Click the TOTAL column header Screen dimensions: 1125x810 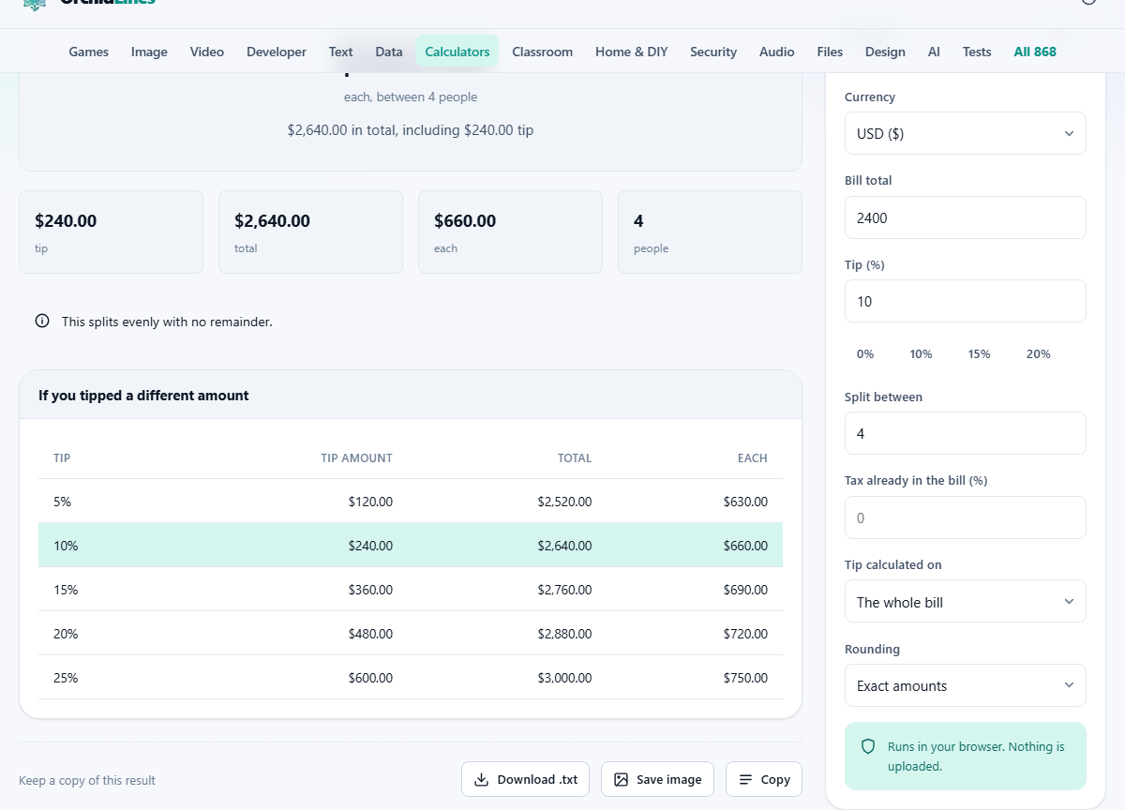[575, 458]
